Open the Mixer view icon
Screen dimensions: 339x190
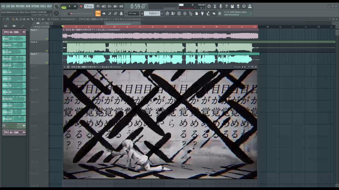click(x=185, y=13)
